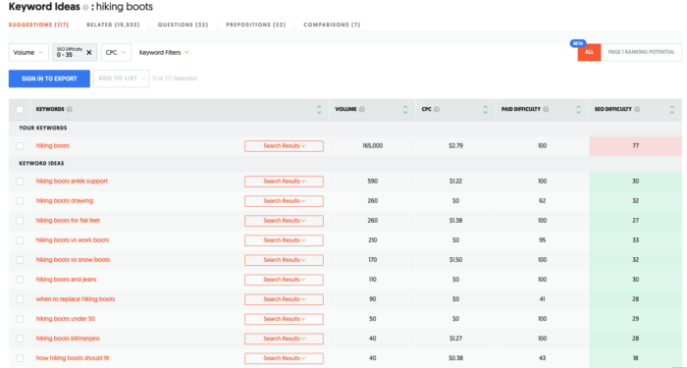Check the box for hiking boots vs work boots

[x=20, y=240]
